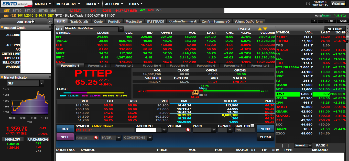Click the SETTING button above watchlist

335,29
